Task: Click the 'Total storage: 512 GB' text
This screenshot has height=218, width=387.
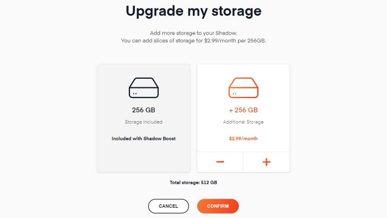Action: point(193,182)
